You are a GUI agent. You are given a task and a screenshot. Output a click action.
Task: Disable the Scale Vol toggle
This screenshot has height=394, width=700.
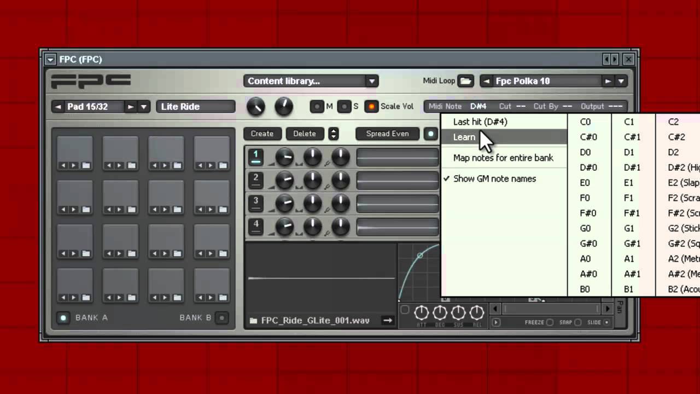coord(371,107)
